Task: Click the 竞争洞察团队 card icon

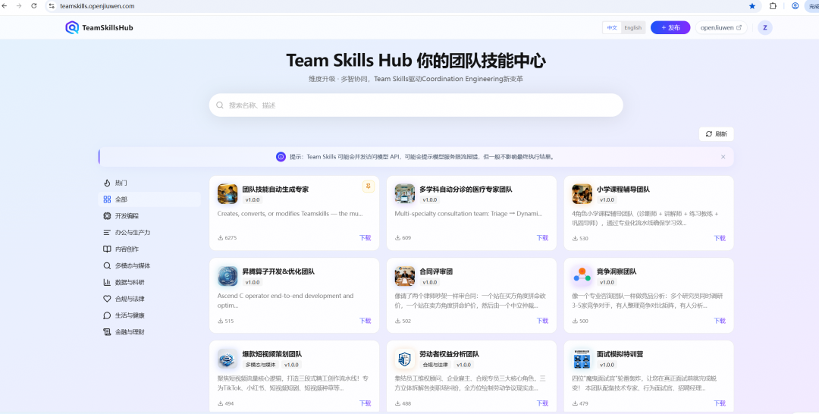Action: [582, 276]
